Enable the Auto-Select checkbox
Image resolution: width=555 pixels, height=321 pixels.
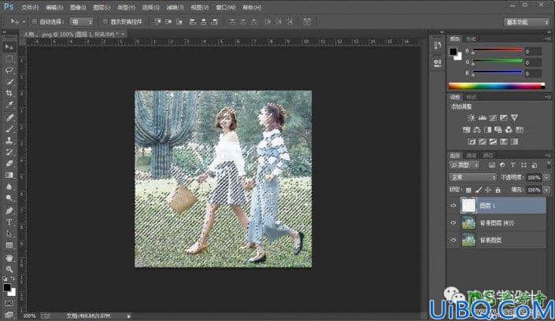point(35,21)
